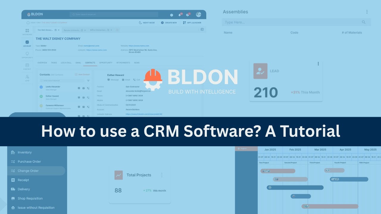Click the New Contact button
The width and height of the screenshot is (381, 214).
(82, 74)
